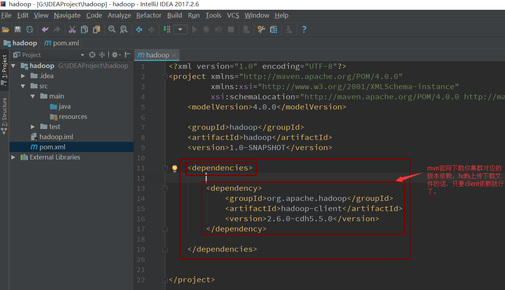Click the Synchronize toolbar icon

(x=30, y=29)
